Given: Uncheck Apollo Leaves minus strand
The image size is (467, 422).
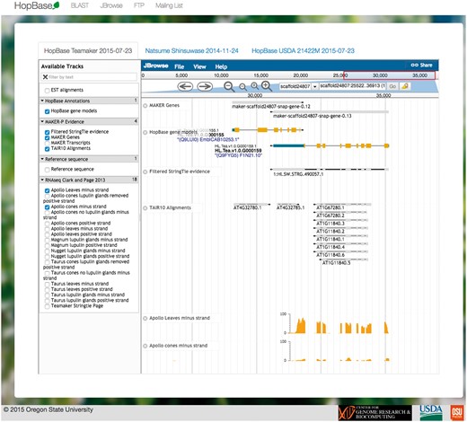Looking at the screenshot, I should pyautogui.click(x=47, y=190).
